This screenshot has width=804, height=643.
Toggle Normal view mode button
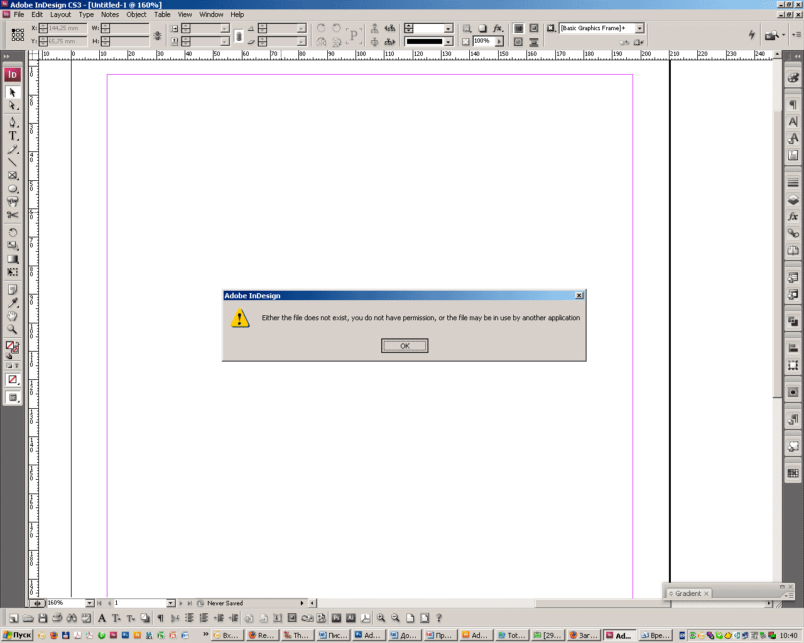12,397
